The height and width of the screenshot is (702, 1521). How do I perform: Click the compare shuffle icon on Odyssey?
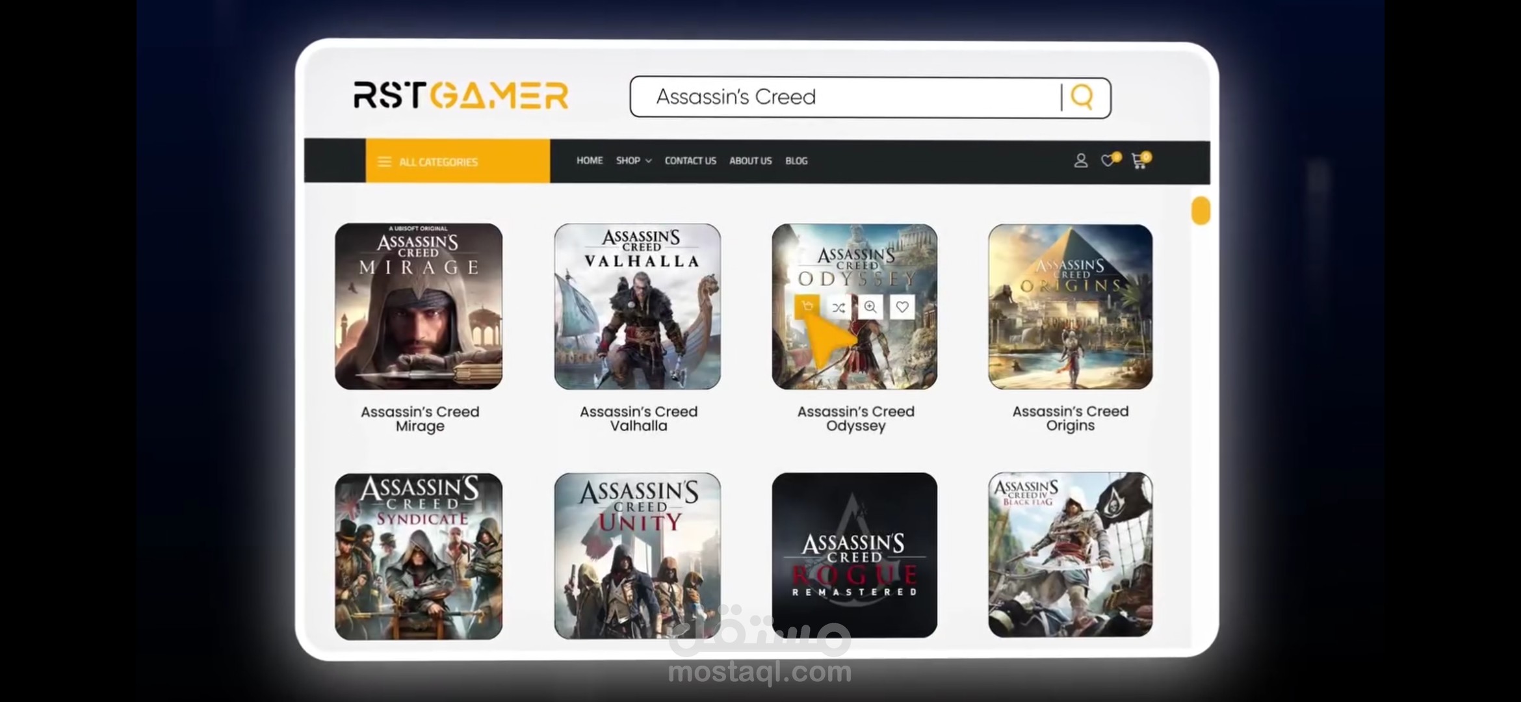(838, 307)
